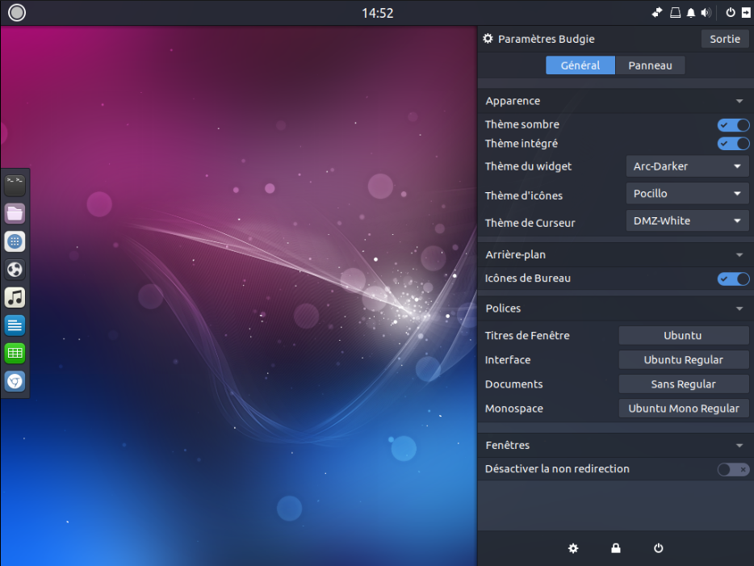This screenshot has width=754, height=566.
Task: Enable Désactiver la non redirection switch
Action: tap(733, 469)
